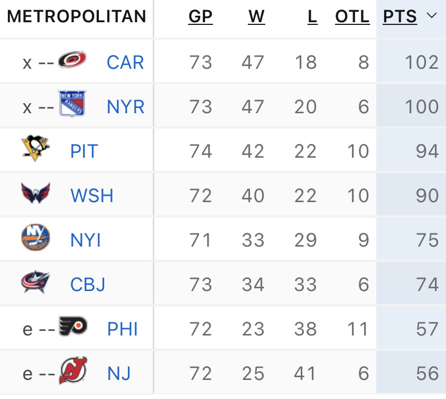446x399 pixels.
Task: Click the New Jersey Devils logo
Action: point(73,371)
